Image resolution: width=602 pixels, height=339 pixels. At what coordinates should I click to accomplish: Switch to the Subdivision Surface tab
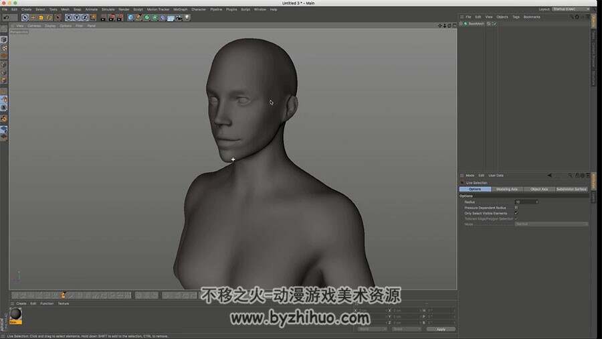coord(571,189)
